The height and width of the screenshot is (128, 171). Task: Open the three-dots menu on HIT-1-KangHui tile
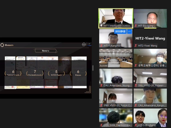point(130,31)
